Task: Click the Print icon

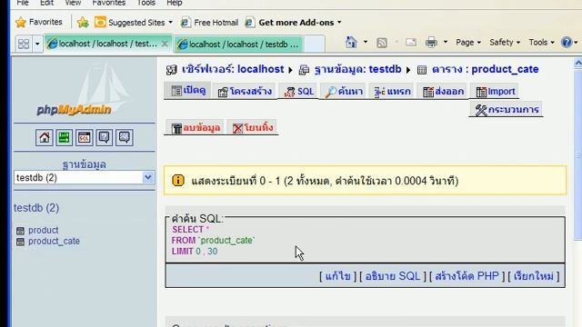Action: tap(431, 43)
